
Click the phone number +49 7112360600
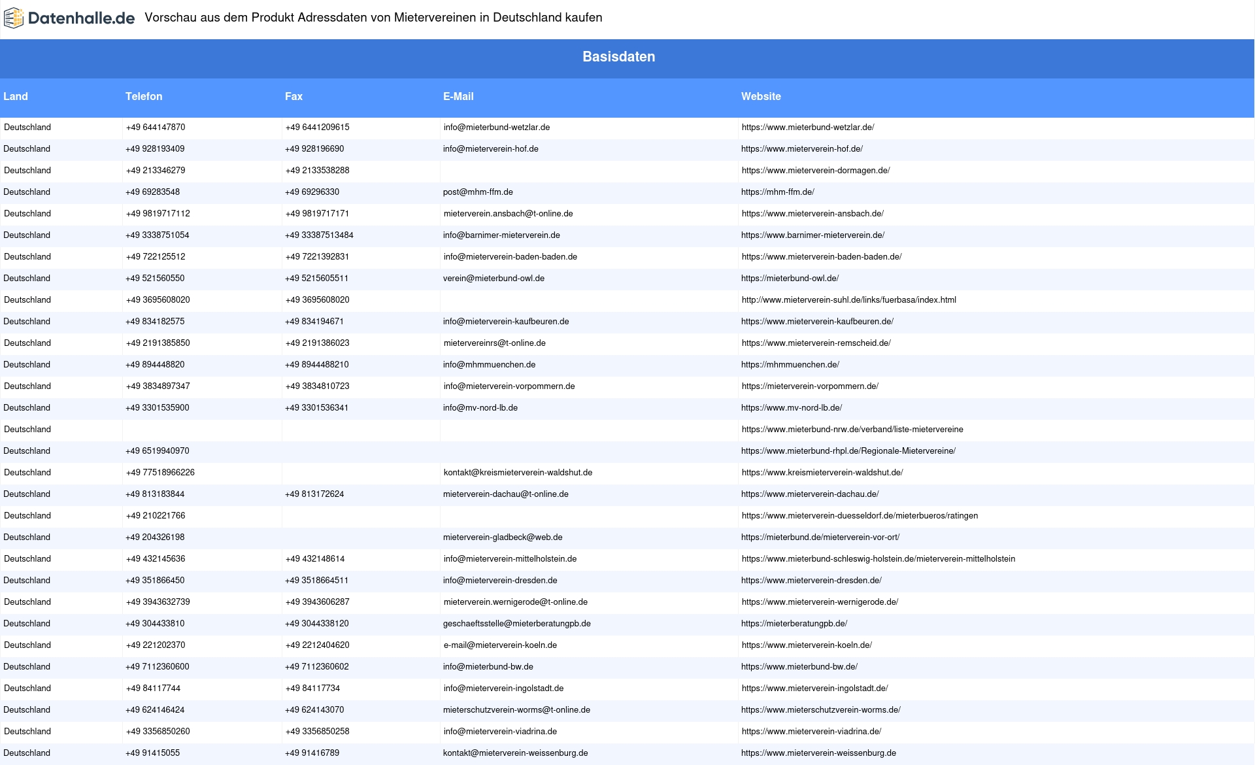pyautogui.click(x=158, y=667)
